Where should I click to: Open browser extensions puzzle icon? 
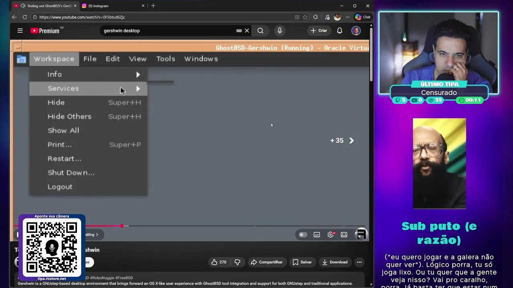tap(315, 17)
